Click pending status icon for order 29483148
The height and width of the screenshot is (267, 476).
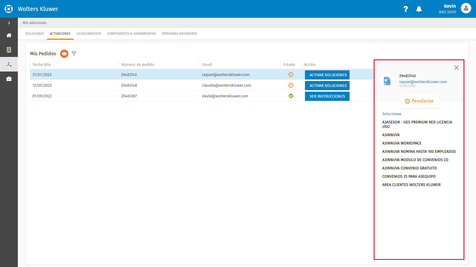tap(291, 85)
